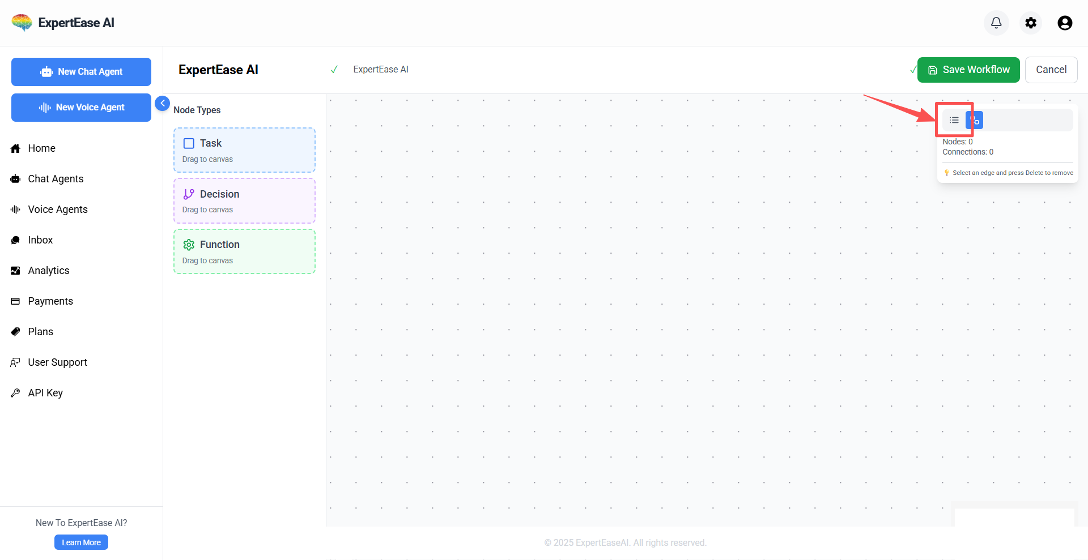Open the Inbox section

[40, 240]
